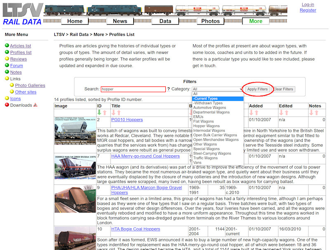
Task: Click the search help question mark
Action: click(168, 89)
